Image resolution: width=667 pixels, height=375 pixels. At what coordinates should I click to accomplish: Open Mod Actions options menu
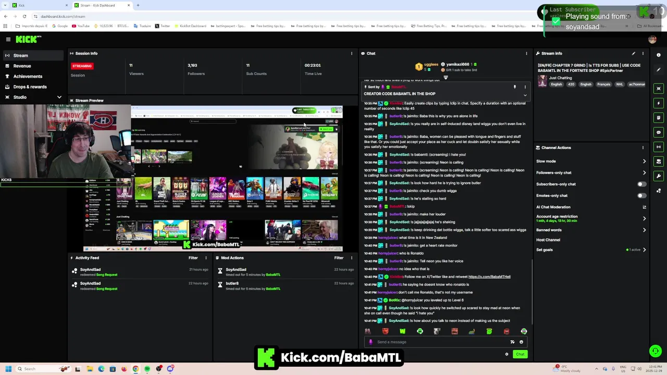(x=351, y=258)
